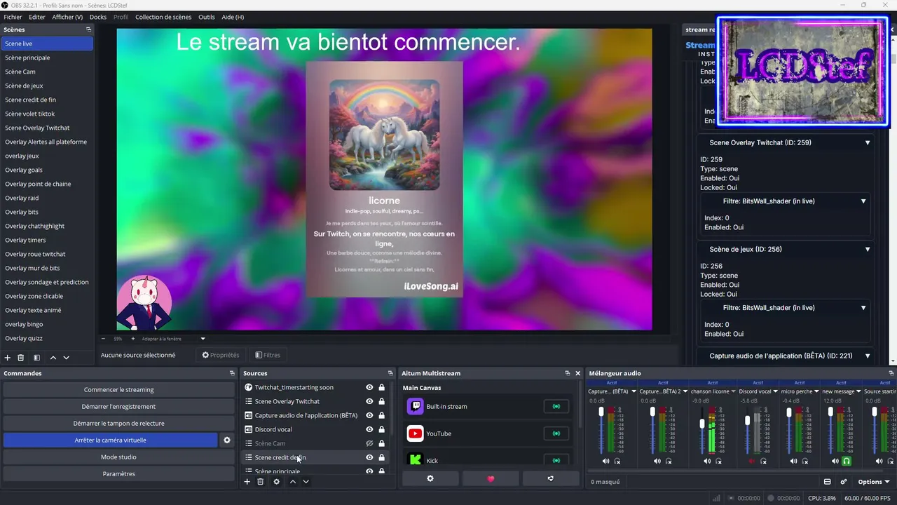Open virtual camera settings gear
Image resolution: width=897 pixels, height=505 pixels.
227,440
